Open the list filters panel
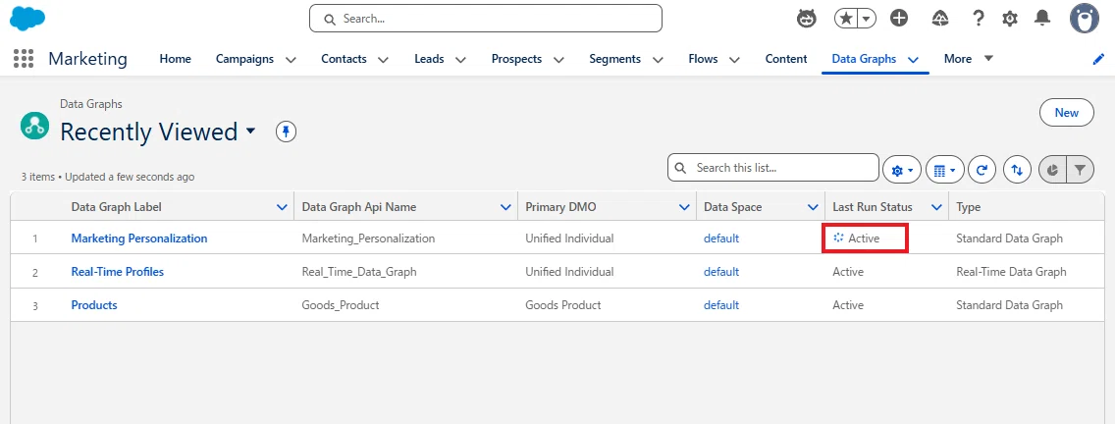Screen dimensions: 1115x424 tap(1080, 170)
